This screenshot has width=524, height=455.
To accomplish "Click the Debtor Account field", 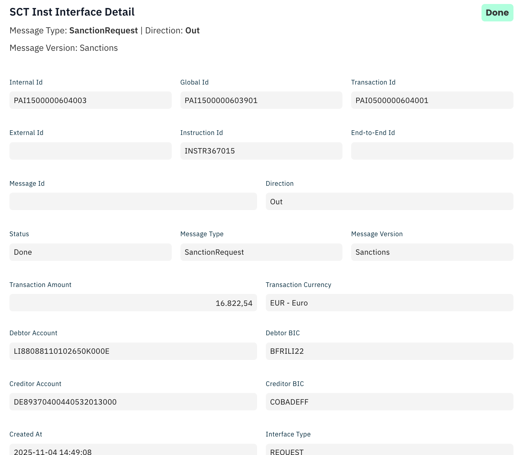I will [x=133, y=351].
